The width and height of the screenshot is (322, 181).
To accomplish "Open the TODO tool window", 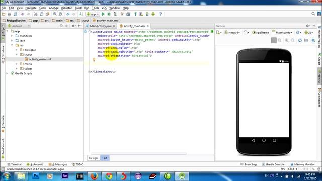I will (x=77, y=164).
